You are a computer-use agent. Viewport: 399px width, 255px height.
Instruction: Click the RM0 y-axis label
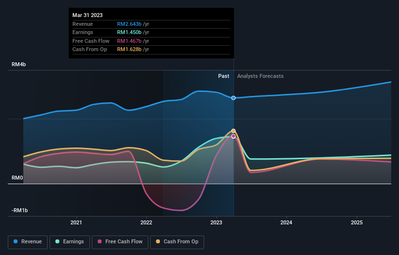tap(17, 178)
